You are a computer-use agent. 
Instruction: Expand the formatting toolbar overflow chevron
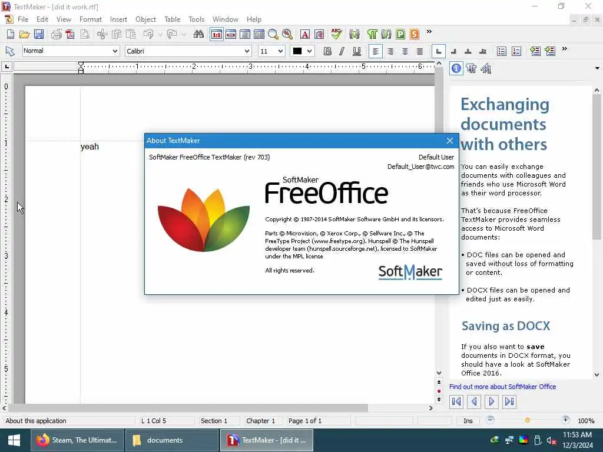click(x=565, y=48)
